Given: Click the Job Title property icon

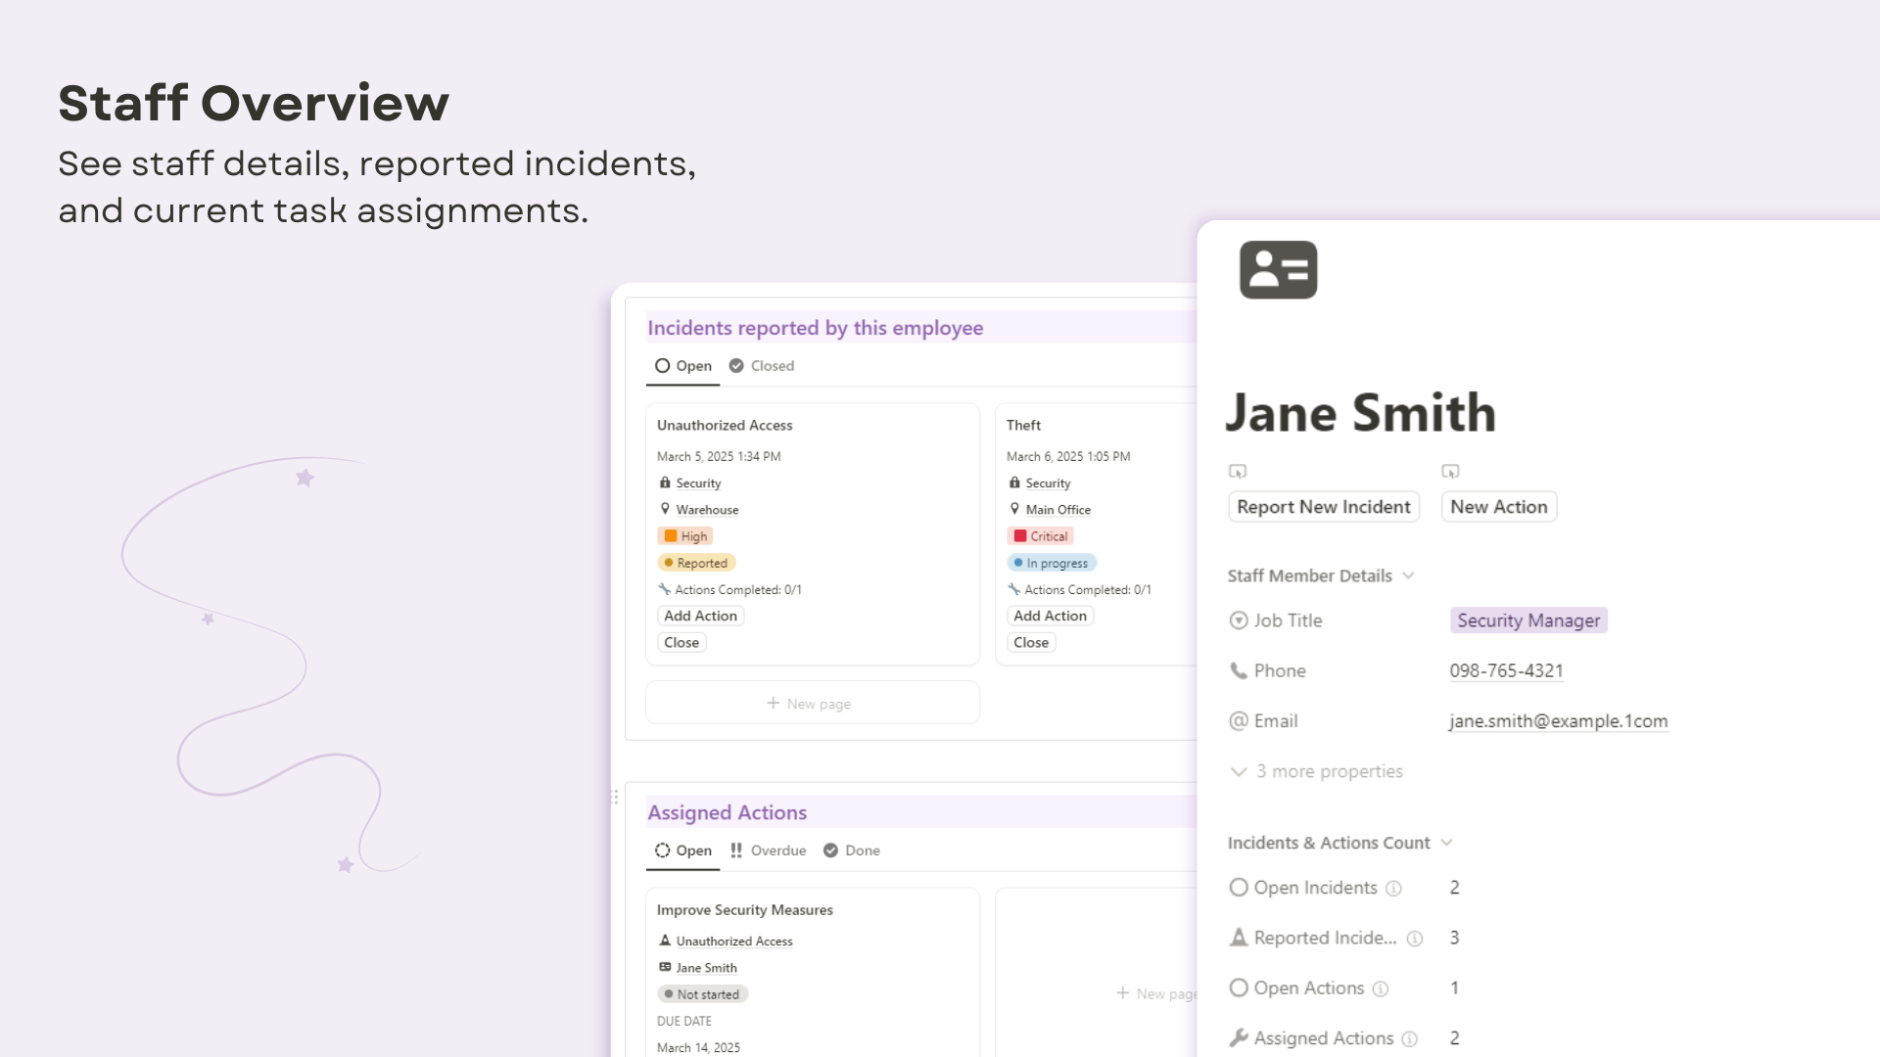Looking at the screenshot, I should pos(1239,620).
